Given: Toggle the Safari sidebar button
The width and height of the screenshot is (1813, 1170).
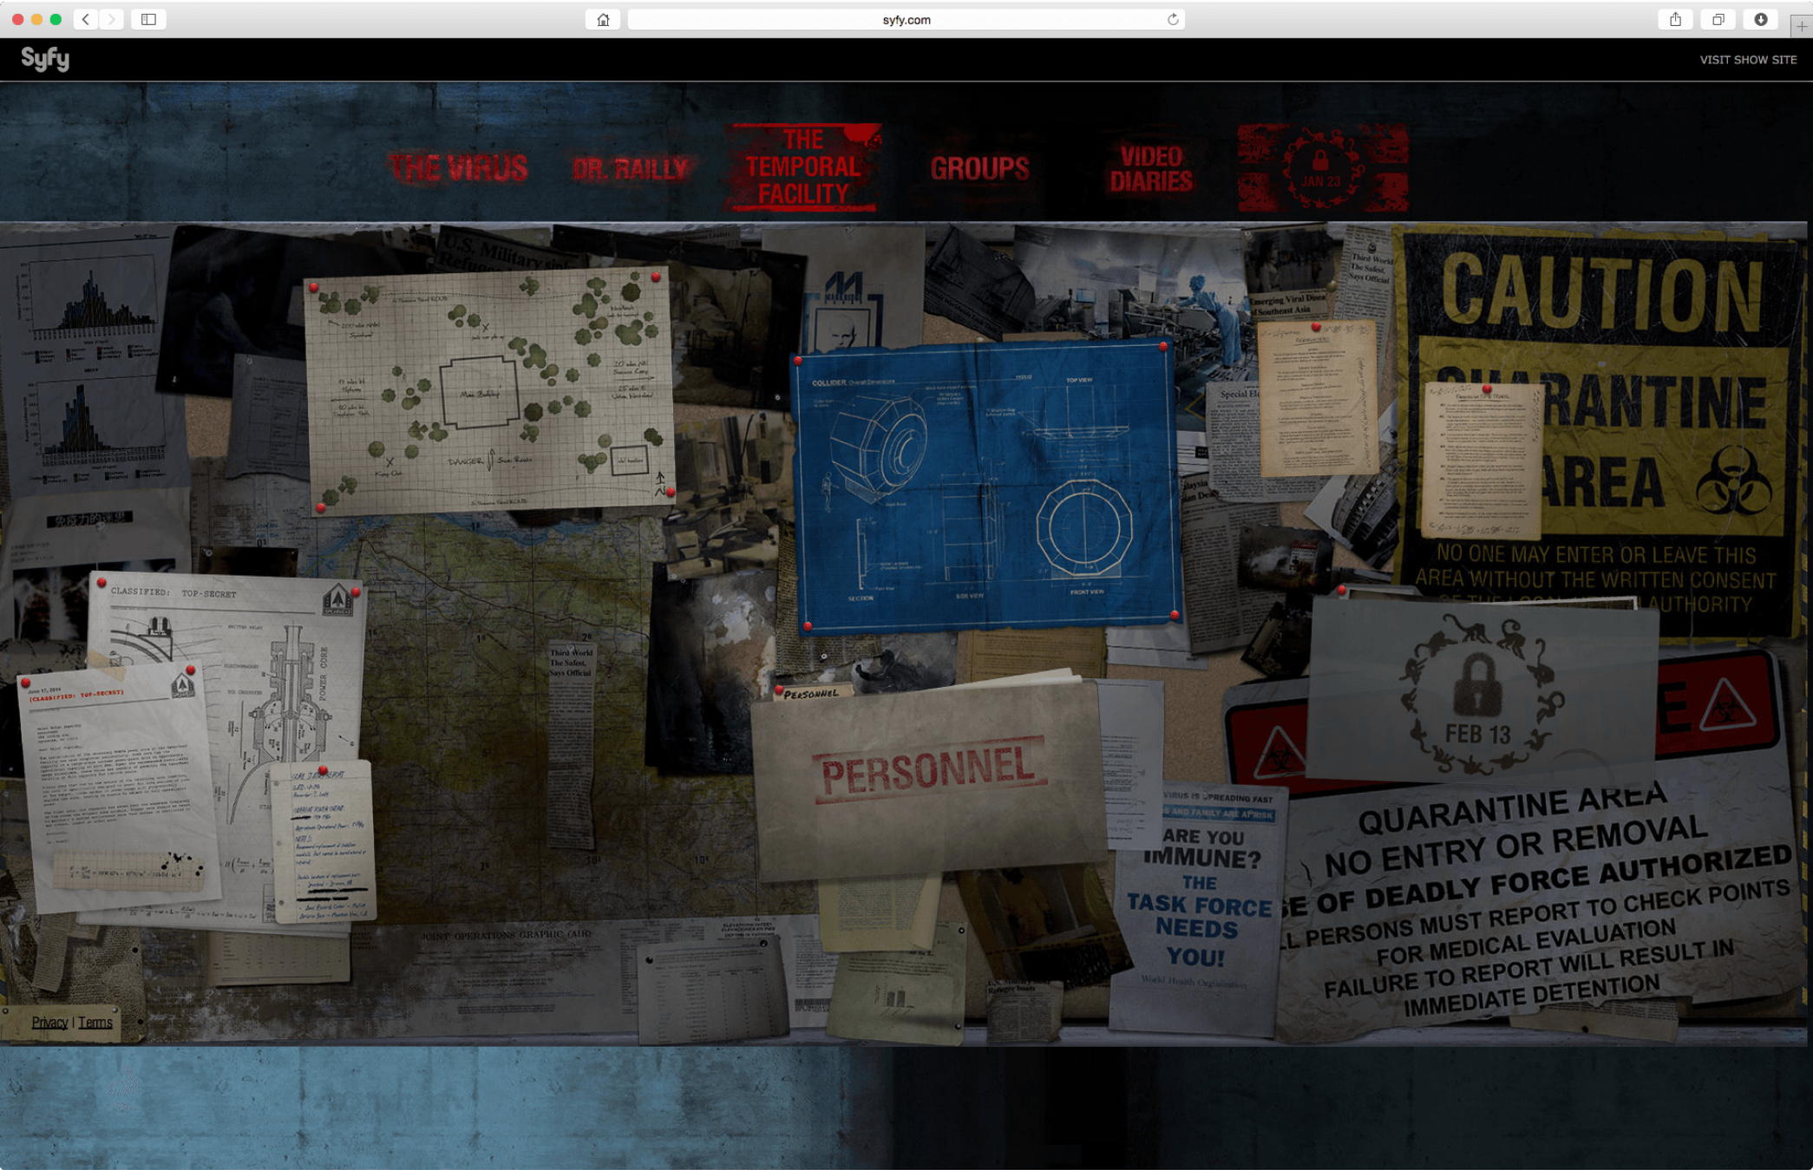Looking at the screenshot, I should [x=148, y=19].
